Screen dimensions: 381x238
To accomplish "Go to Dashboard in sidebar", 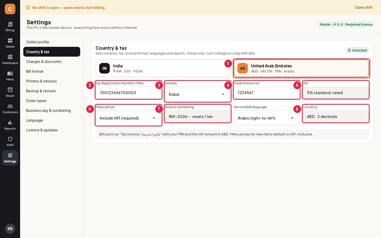I will point(10,59).
